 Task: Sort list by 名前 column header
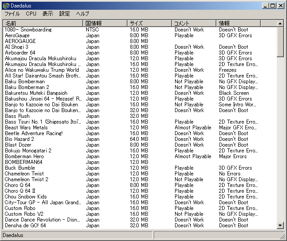pyautogui.click(x=43, y=23)
